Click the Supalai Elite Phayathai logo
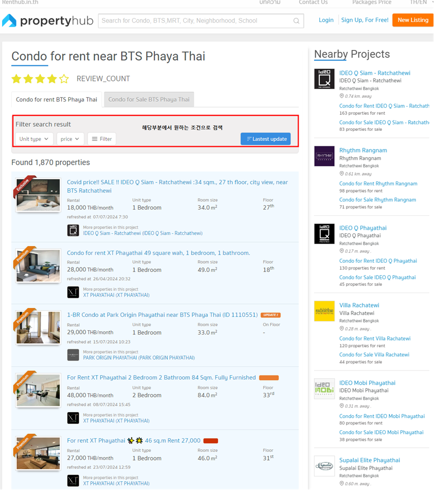Image resolution: width=434 pixels, height=492 pixels. click(324, 466)
